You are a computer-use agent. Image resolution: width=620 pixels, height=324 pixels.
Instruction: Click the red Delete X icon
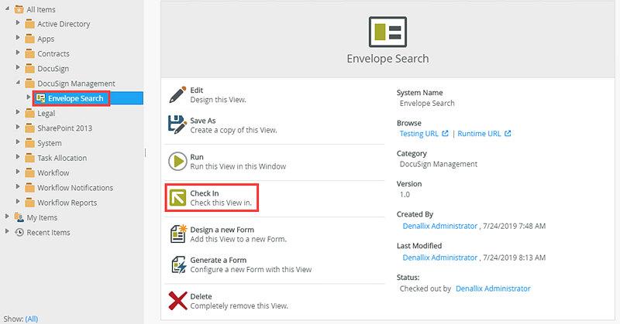pyautogui.click(x=178, y=301)
